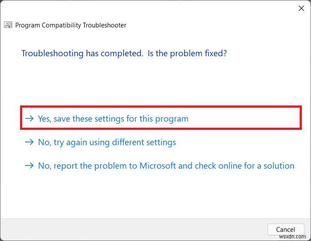The width and height of the screenshot is (311, 241).
Task: Click the Program Compatibility Troubleshooter title icon
Action: point(8,25)
